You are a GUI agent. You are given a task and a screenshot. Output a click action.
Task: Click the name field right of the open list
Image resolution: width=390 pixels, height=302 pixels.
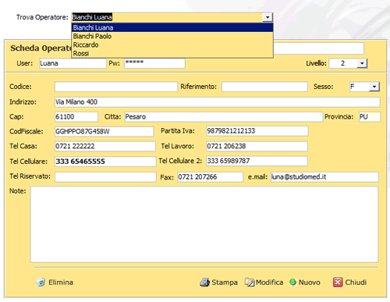tap(318, 48)
